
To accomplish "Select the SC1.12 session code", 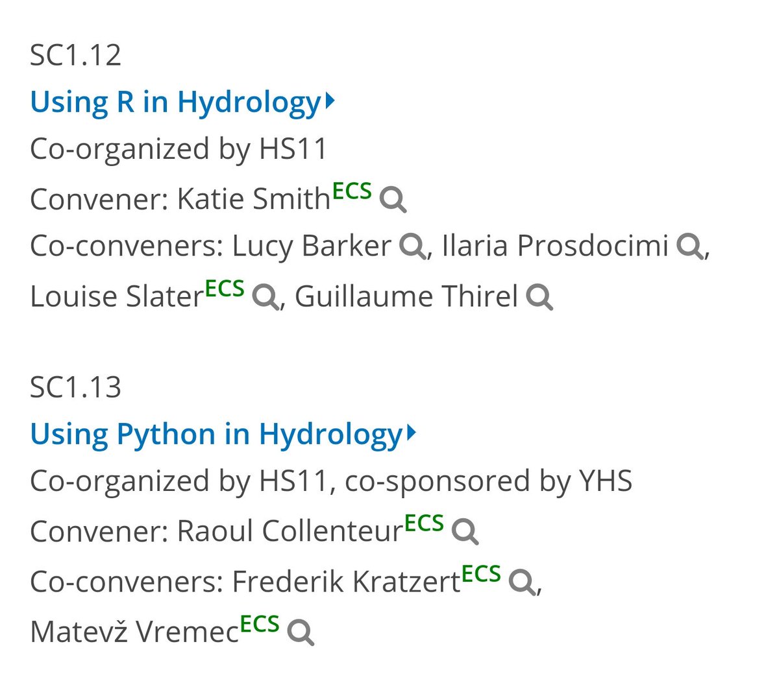I will coord(76,55).
